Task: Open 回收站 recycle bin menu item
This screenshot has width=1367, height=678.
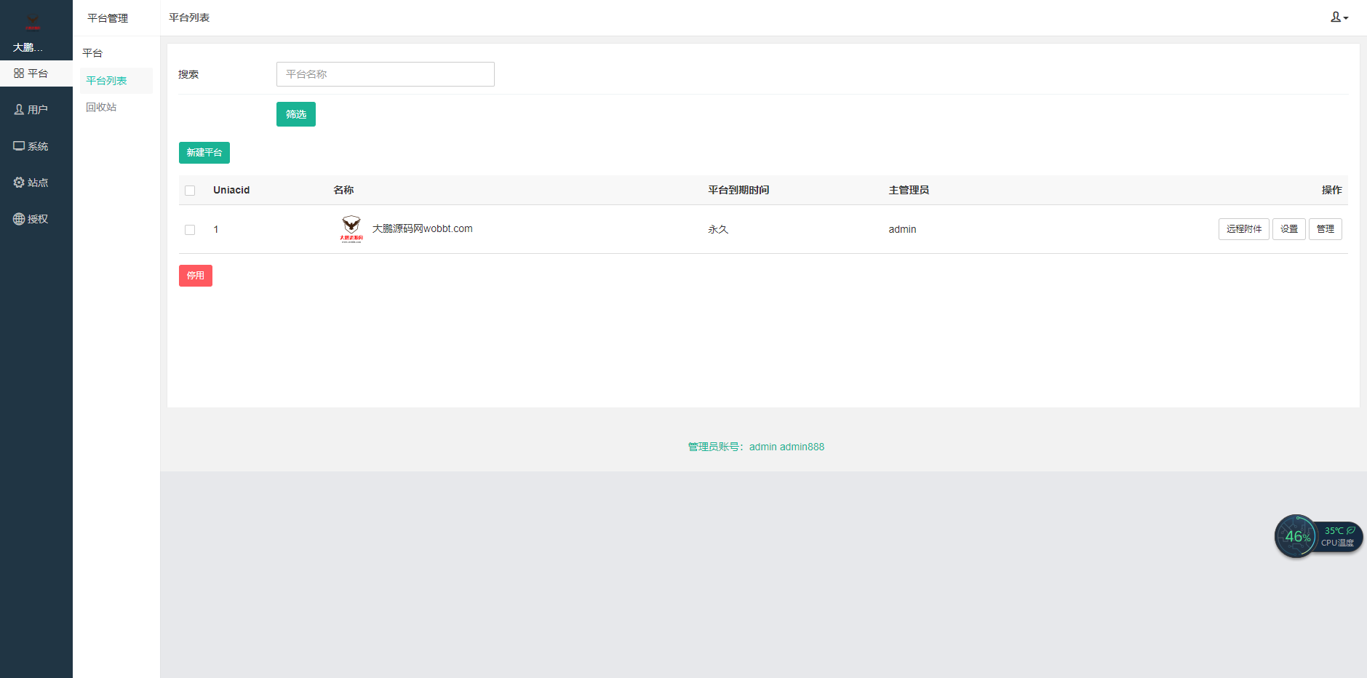Action: (x=101, y=107)
